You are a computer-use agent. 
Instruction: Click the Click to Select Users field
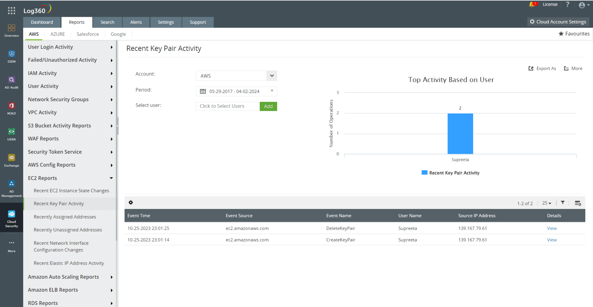point(227,106)
